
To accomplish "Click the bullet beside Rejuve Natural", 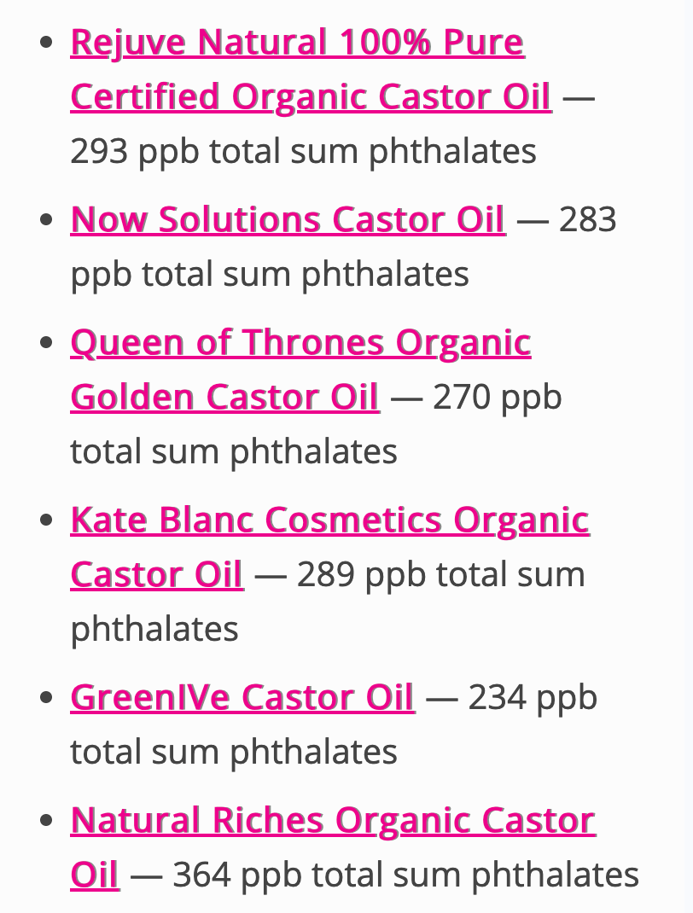I will (47, 42).
